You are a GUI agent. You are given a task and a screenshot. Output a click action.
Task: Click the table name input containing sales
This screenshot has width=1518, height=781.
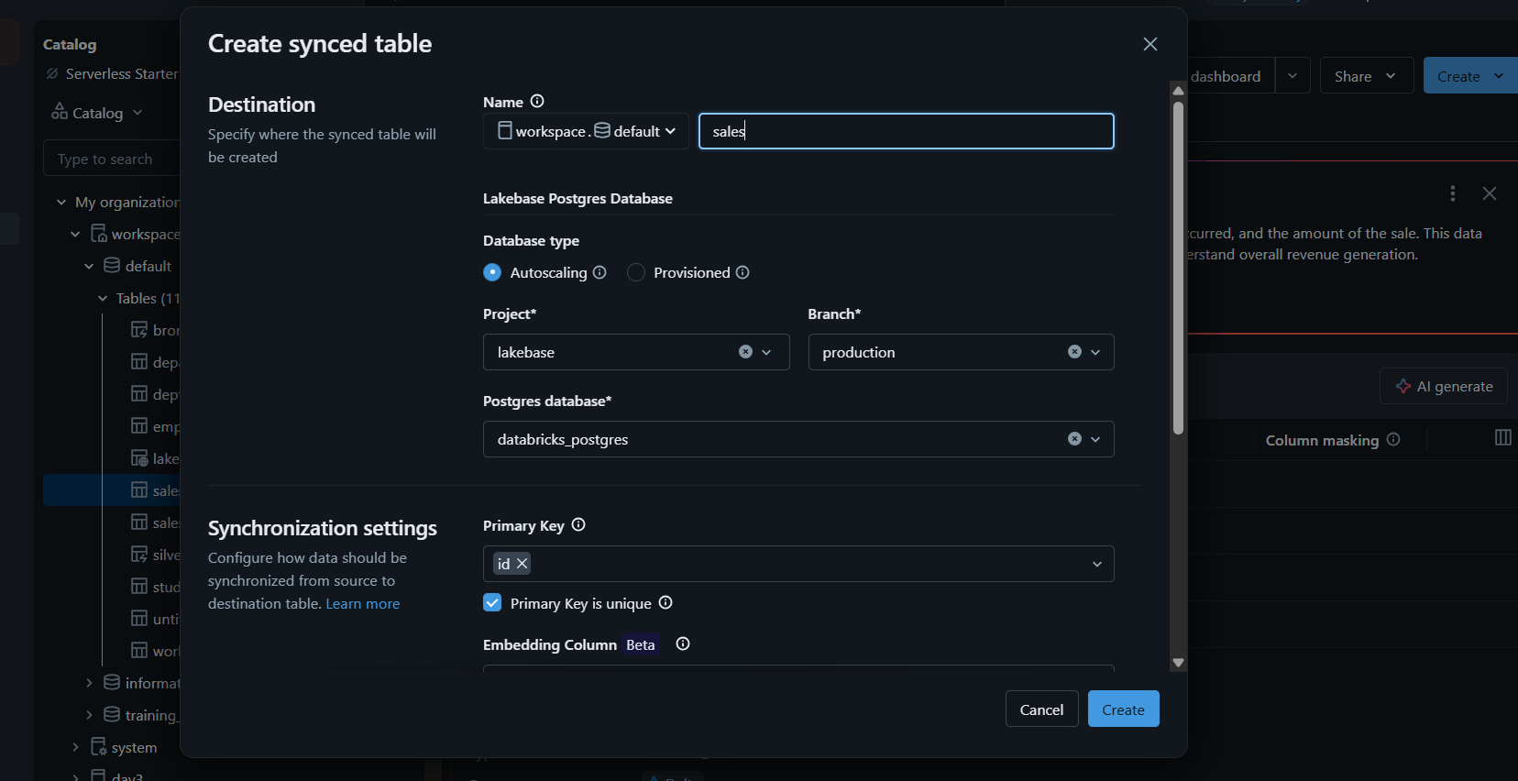906,131
